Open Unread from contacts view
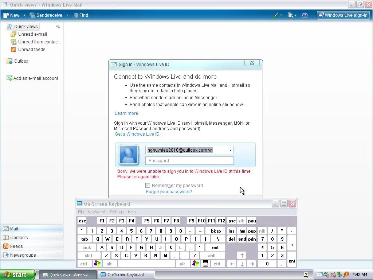Image resolution: width=373 pixels, height=280 pixels. (x=36, y=42)
